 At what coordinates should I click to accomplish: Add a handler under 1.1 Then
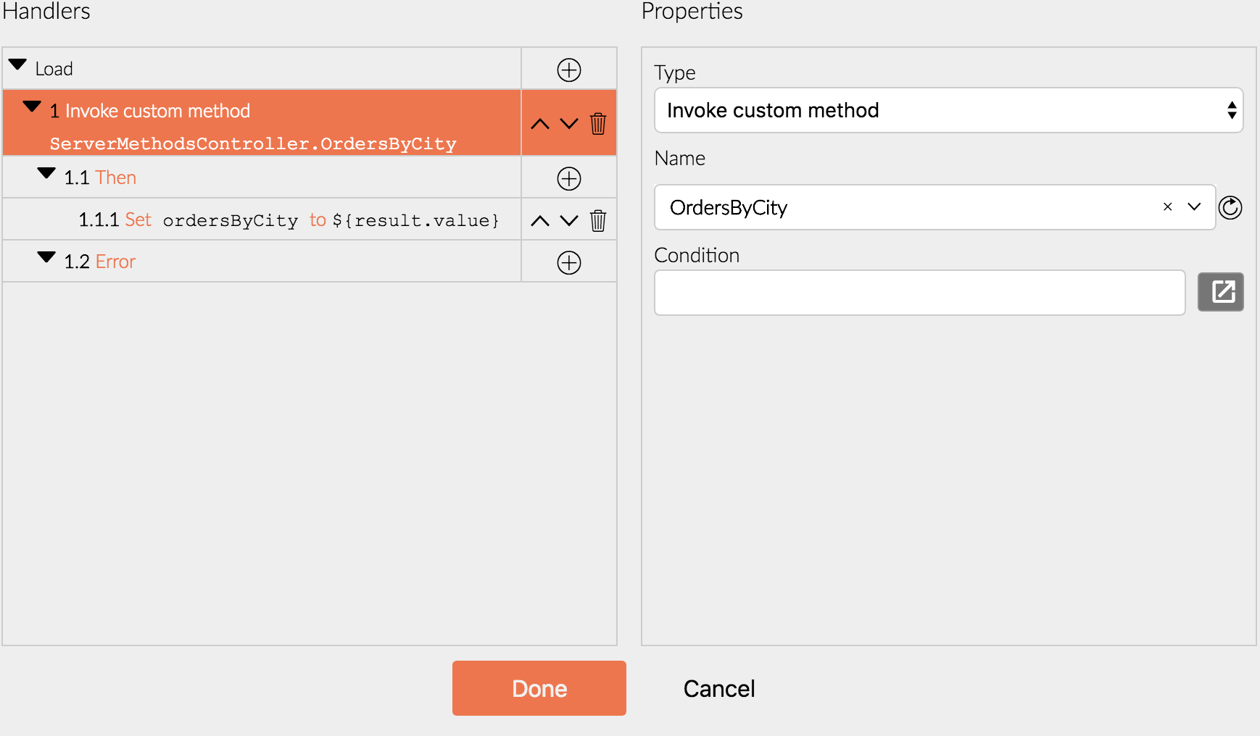569,179
